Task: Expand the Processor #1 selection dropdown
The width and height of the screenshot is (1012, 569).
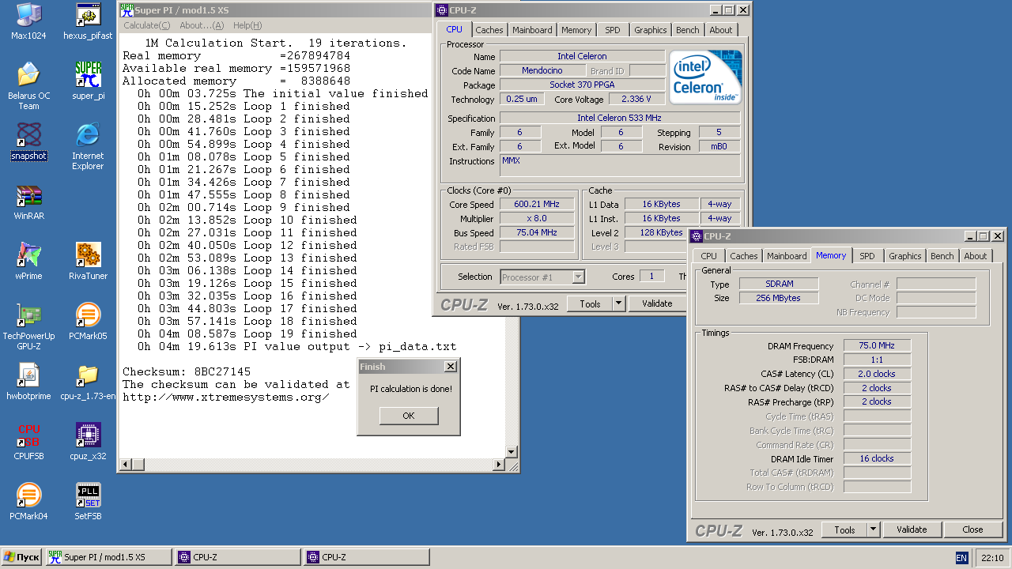Action: click(x=578, y=277)
